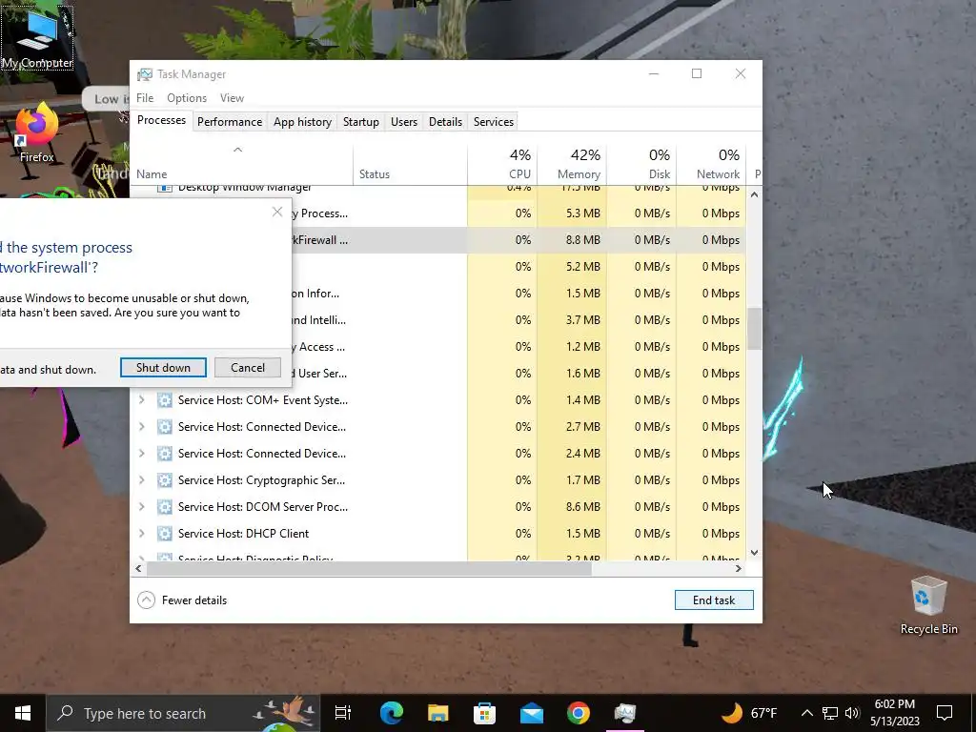The image size is (976, 732).
Task: Open the Mail app from the taskbar
Action: pyautogui.click(x=532, y=713)
